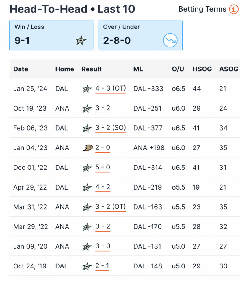
Task: Open the 2 - 0 Anaheim win result
Action: point(103,148)
